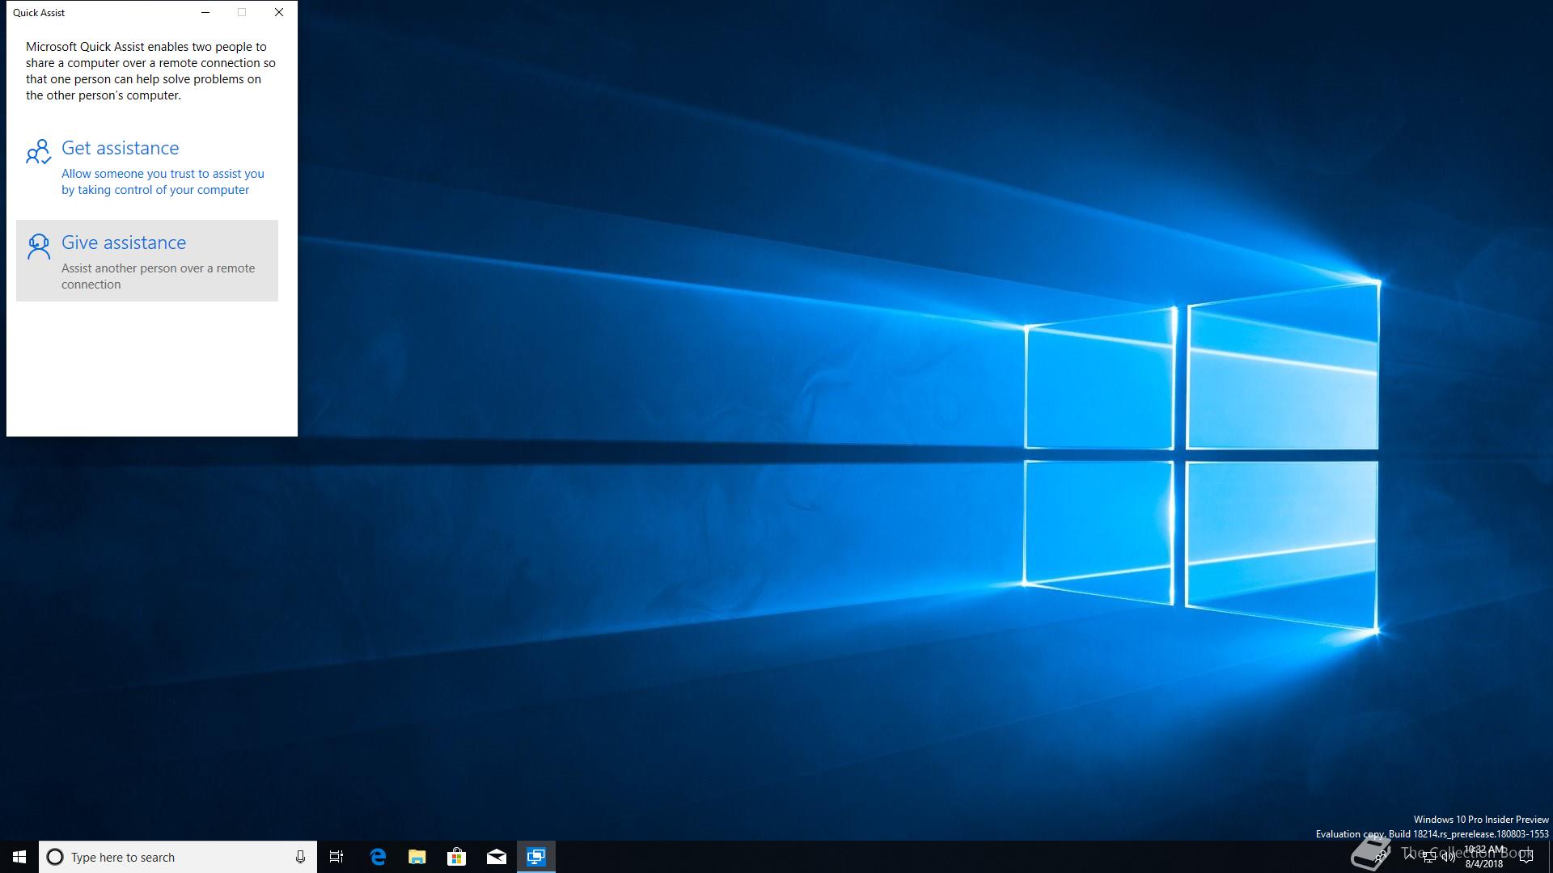The image size is (1553, 873).
Task: Open the People icon in taskbar
Action: [1382, 857]
